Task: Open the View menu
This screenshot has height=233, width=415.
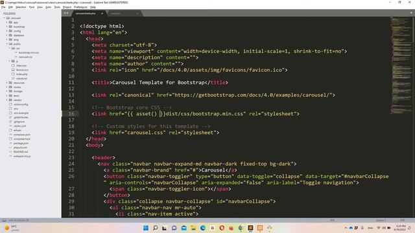Action: 40,7
